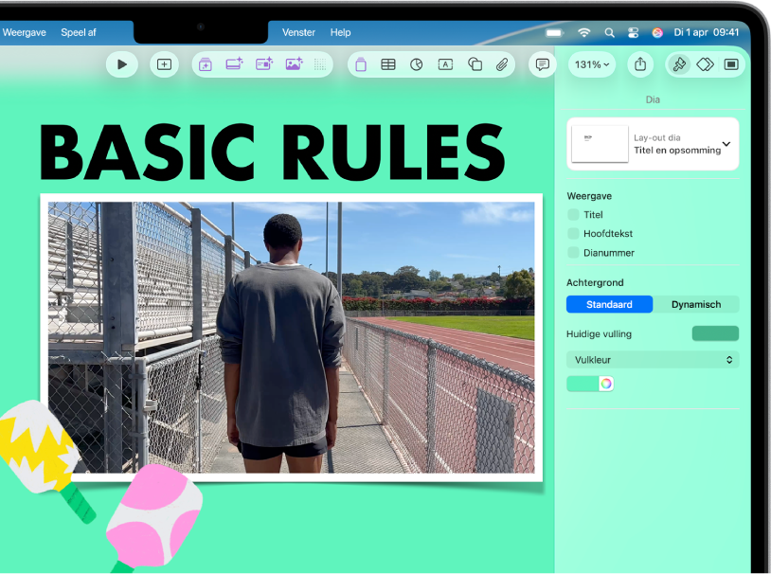Add a new slide with the plus icon

pos(164,64)
